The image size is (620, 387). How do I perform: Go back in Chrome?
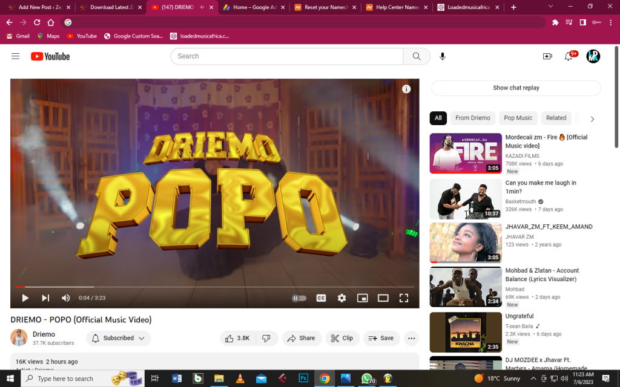(x=10, y=22)
